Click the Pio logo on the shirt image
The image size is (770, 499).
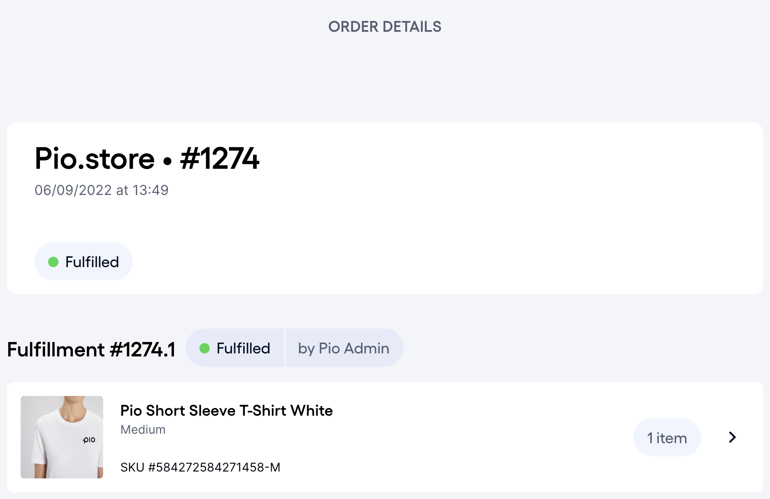tap(89, 440)
